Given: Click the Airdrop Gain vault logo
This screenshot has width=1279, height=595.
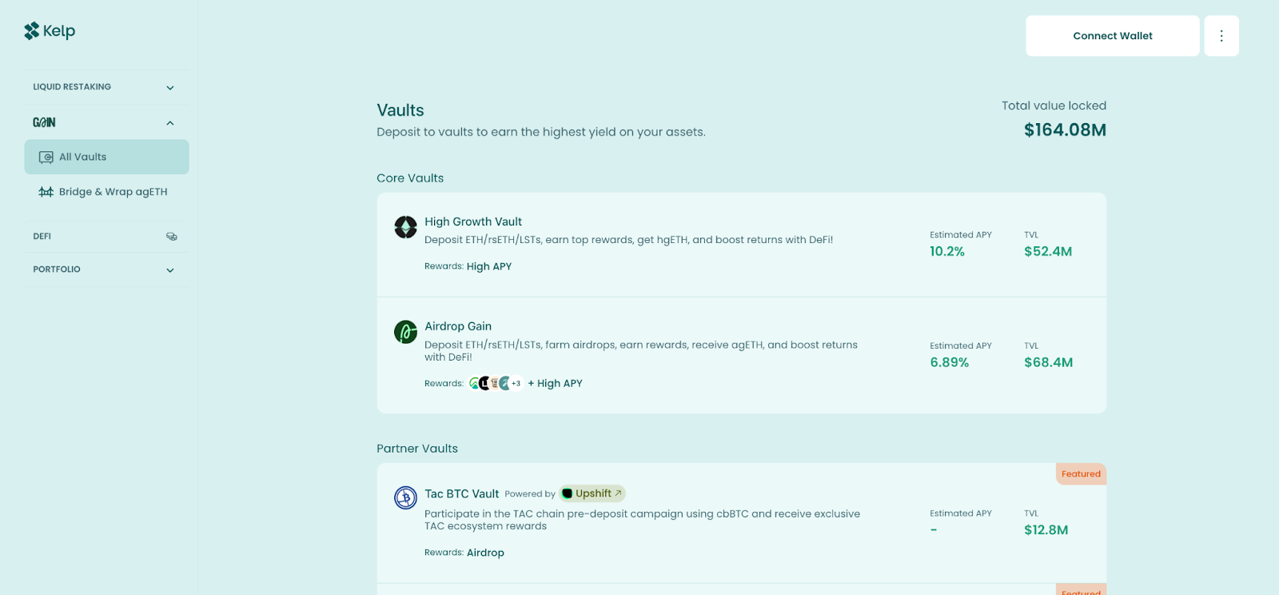Looking at the screenshot, I should coord(405,332).
